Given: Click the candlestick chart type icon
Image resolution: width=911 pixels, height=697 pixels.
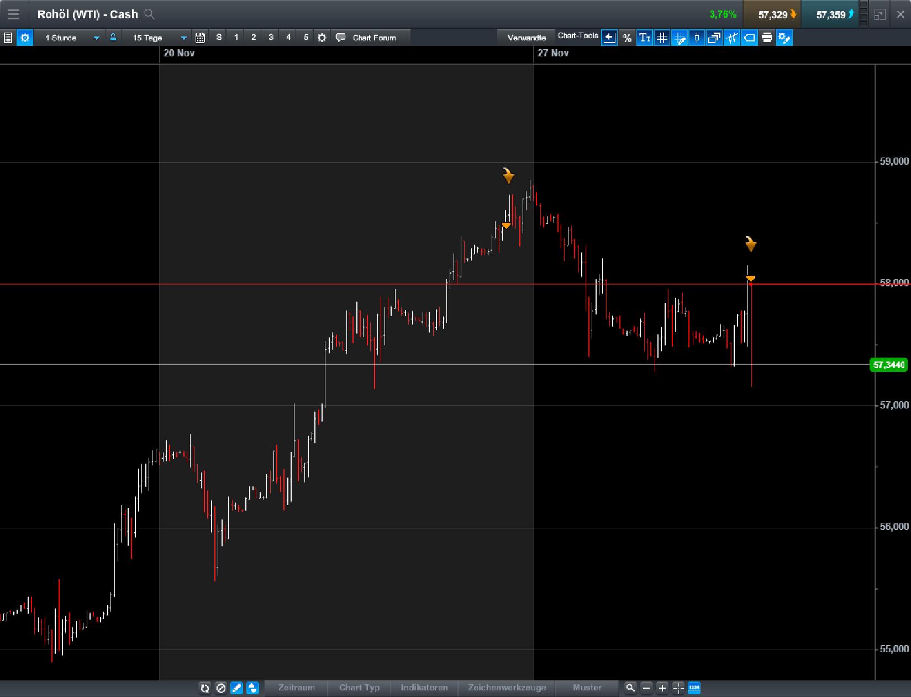Looking at the screenshot, I should (x=697, y=38).
